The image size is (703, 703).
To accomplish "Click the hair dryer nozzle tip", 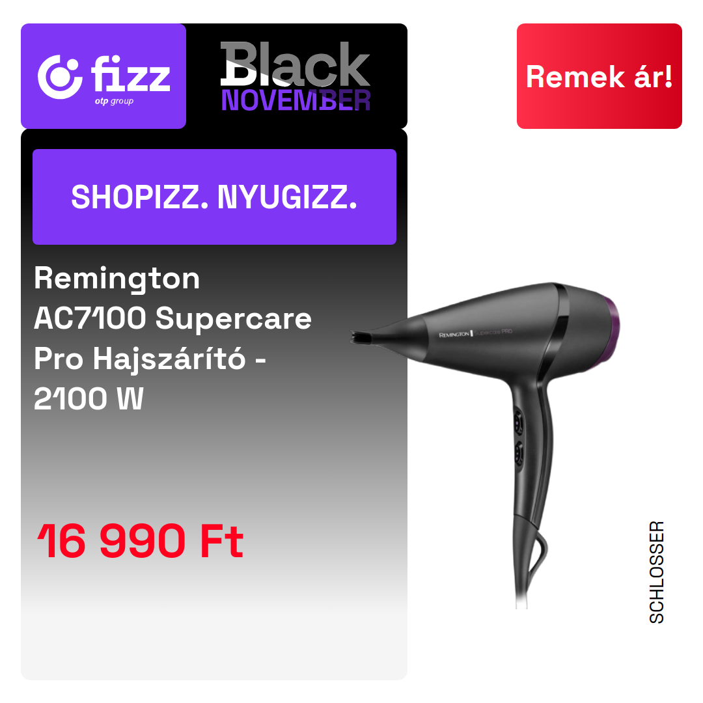I will [361, 337].
